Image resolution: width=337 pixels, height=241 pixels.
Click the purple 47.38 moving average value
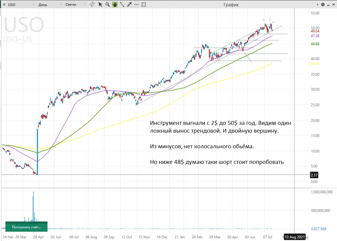pyautogui.click(x=315, y=36)
